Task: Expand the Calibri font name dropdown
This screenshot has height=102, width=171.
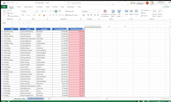Action: (35, 11)
